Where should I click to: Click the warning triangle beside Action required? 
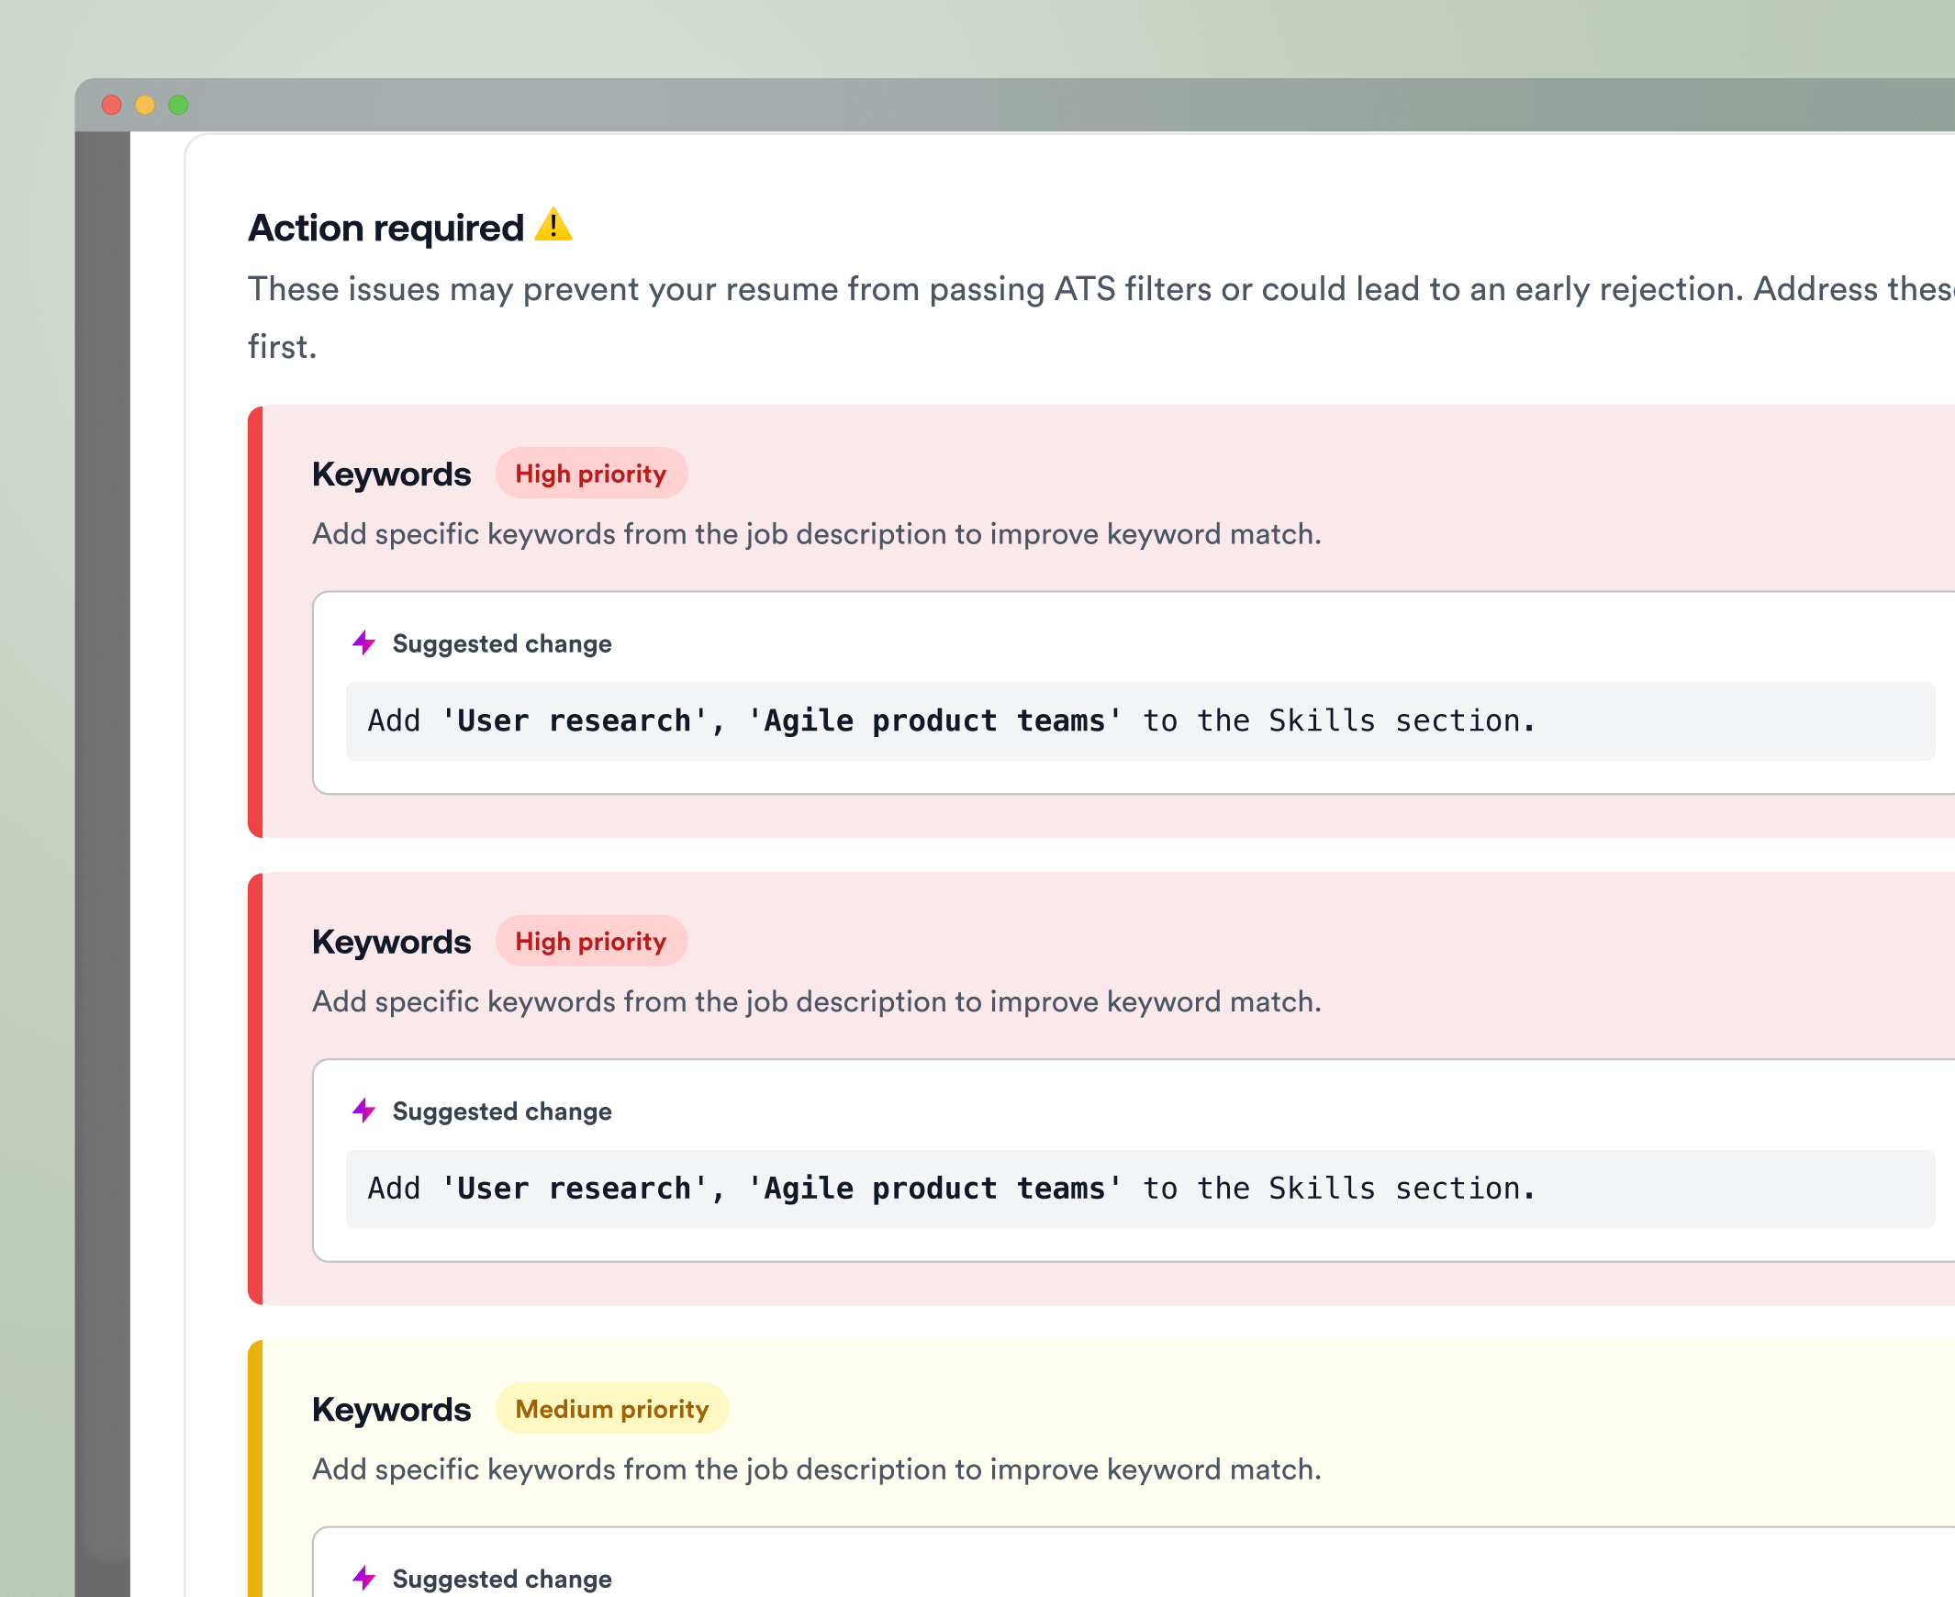553,227
